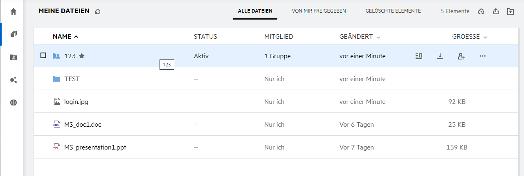Click the Home icon in sidebar
524x176 pixels.
click(13, 11)
